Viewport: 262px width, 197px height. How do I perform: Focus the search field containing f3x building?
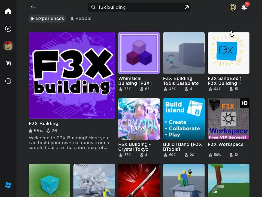[139, 7]
